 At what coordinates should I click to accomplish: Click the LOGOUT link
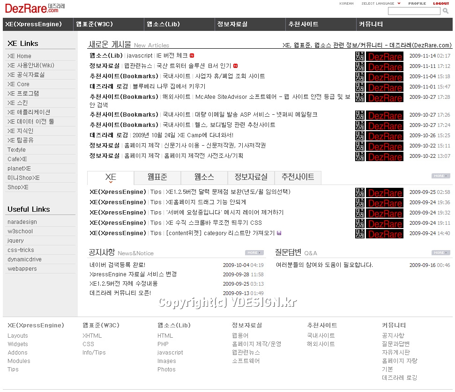pyautogui.click(x=441, y=3)
